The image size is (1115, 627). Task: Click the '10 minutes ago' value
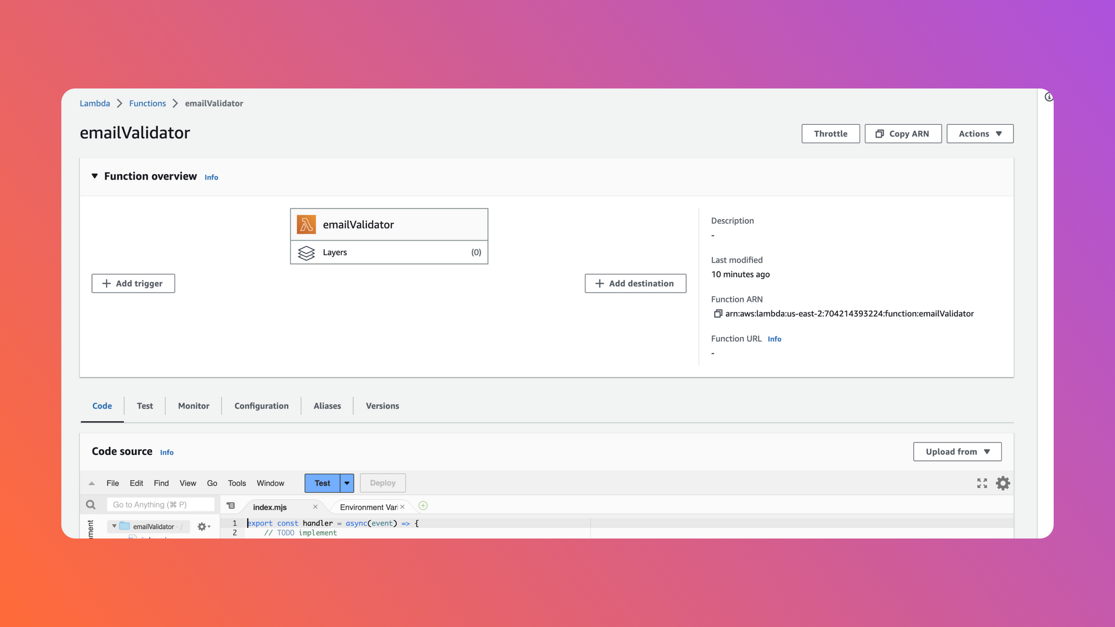pyautogui.click(x=740, y=274)
